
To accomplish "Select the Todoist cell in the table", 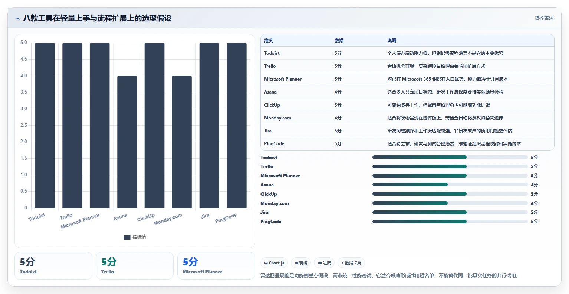I will click(x=272, y=53).
